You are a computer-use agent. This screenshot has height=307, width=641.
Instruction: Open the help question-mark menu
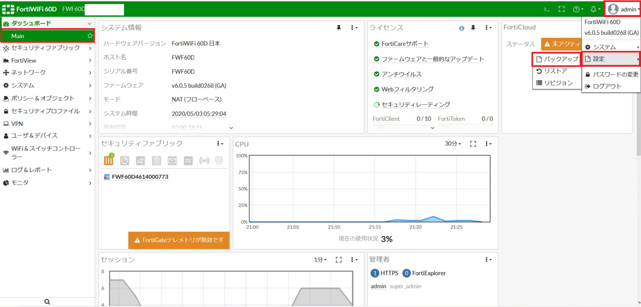click(578, 9)
